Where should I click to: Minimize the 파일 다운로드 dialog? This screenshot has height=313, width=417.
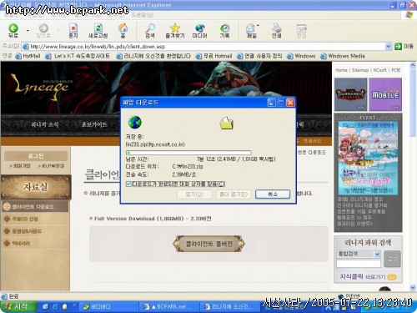tap(271, 103)
